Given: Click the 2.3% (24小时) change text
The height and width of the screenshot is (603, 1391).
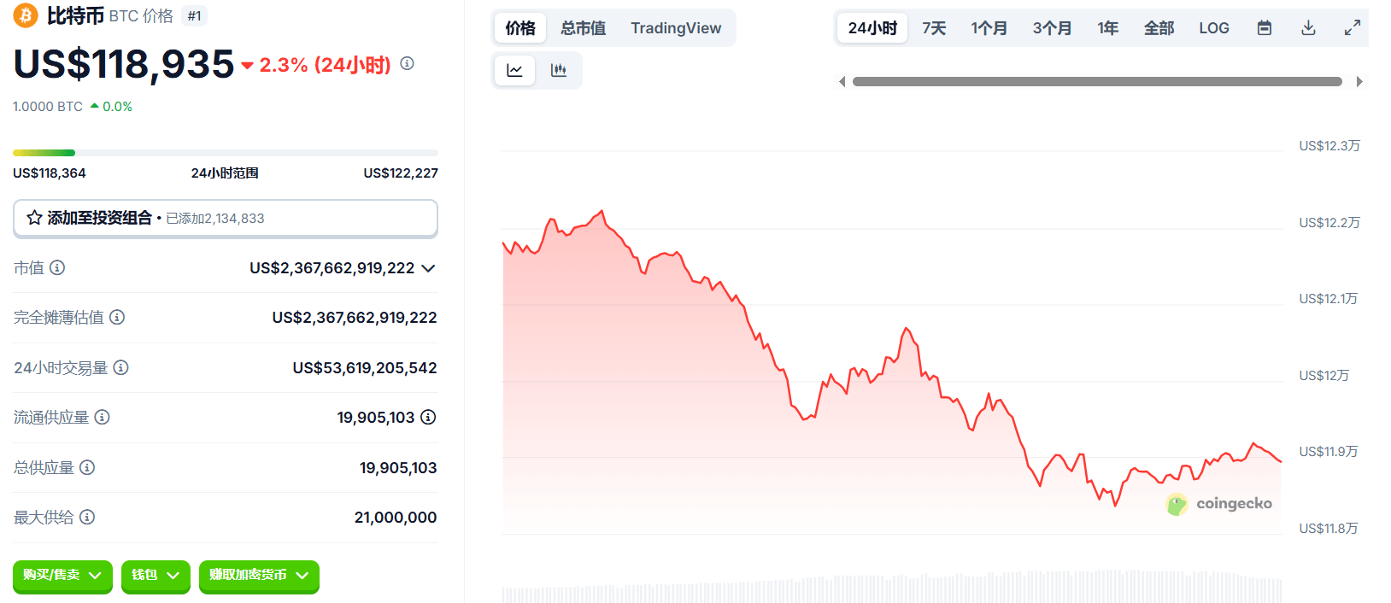Looking at the screenshot, I should [x=325, y=65].
